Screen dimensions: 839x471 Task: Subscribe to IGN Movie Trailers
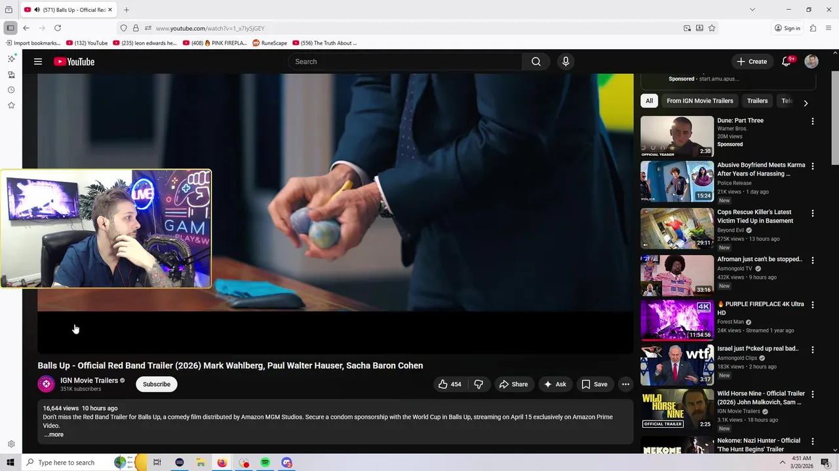[157, 384]
